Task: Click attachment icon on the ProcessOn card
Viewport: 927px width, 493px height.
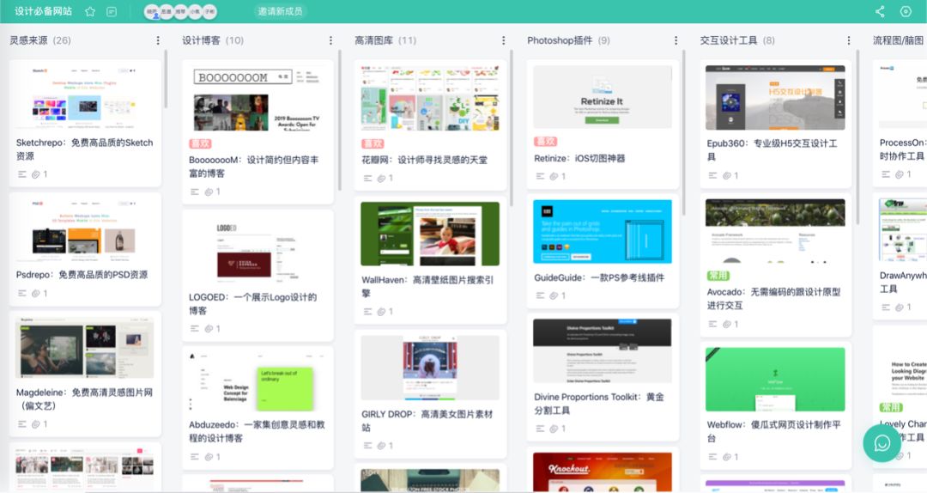Action: click(x=900, y=174)
